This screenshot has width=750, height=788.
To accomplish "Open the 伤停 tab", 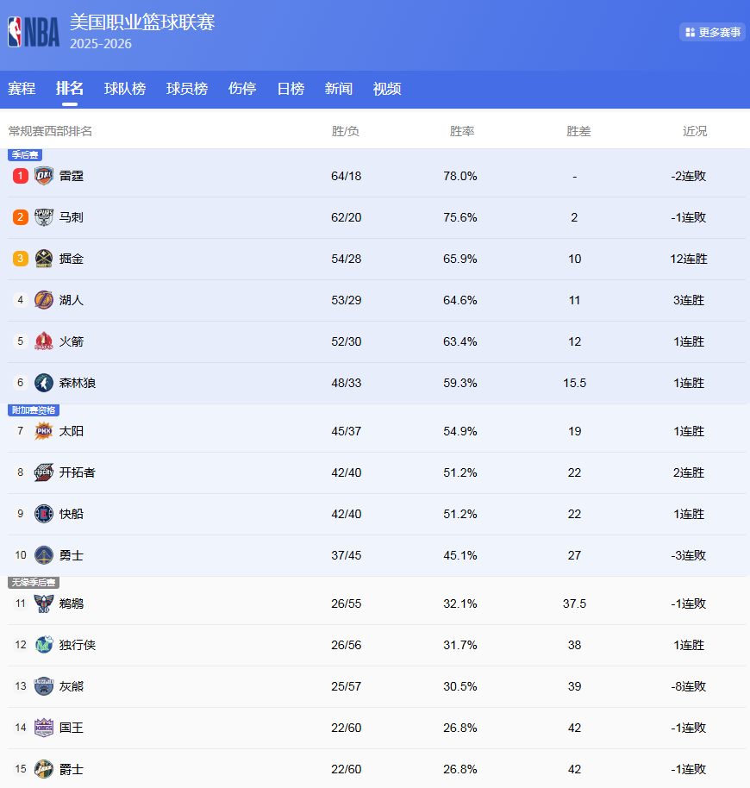I will 242,89.
